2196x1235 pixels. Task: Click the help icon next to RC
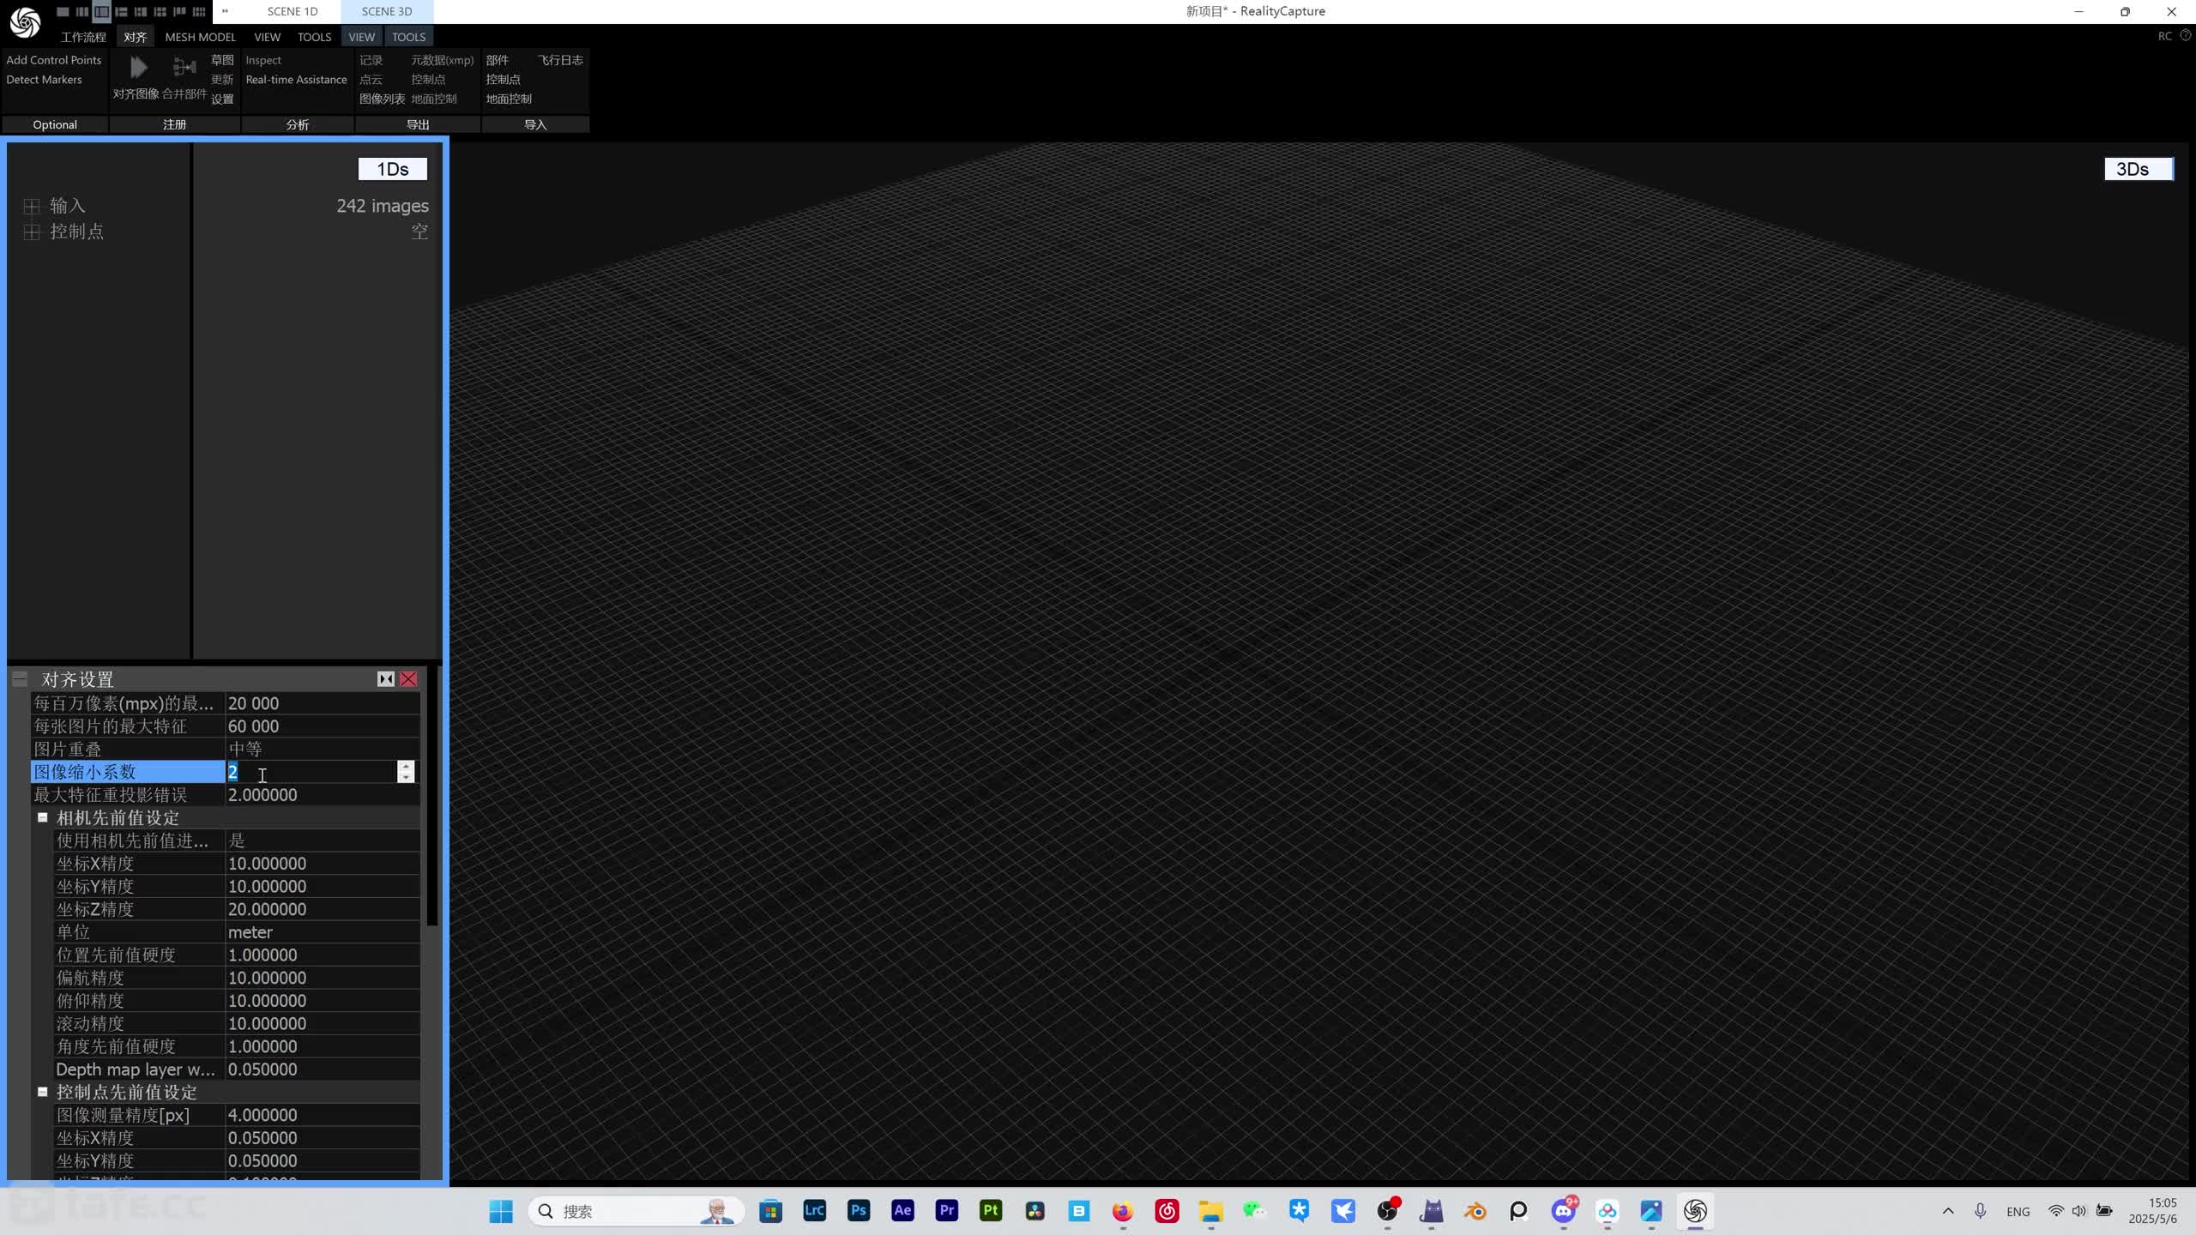pos(2186,35)
